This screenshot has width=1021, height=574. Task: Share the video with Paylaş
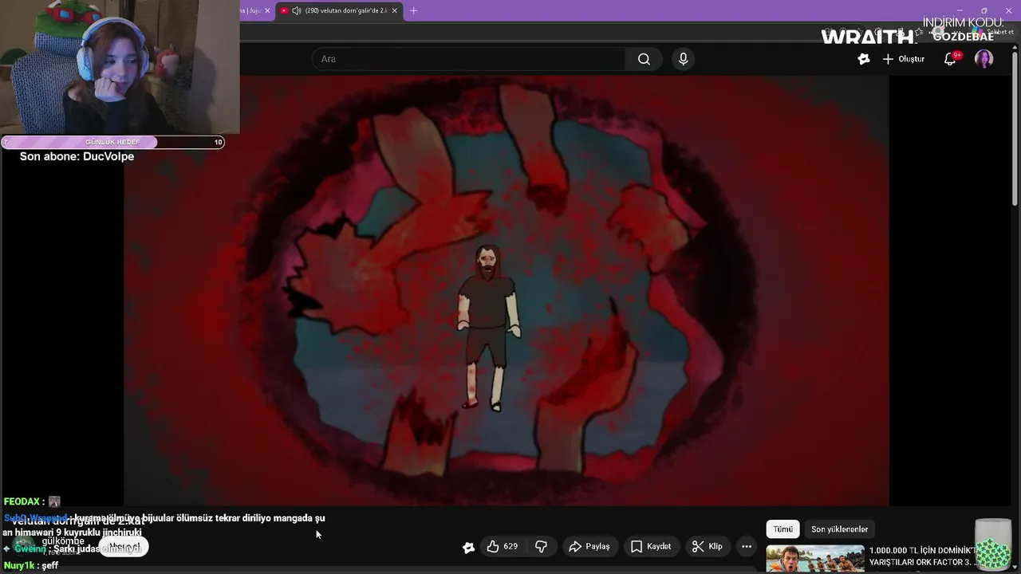[589, 546]
